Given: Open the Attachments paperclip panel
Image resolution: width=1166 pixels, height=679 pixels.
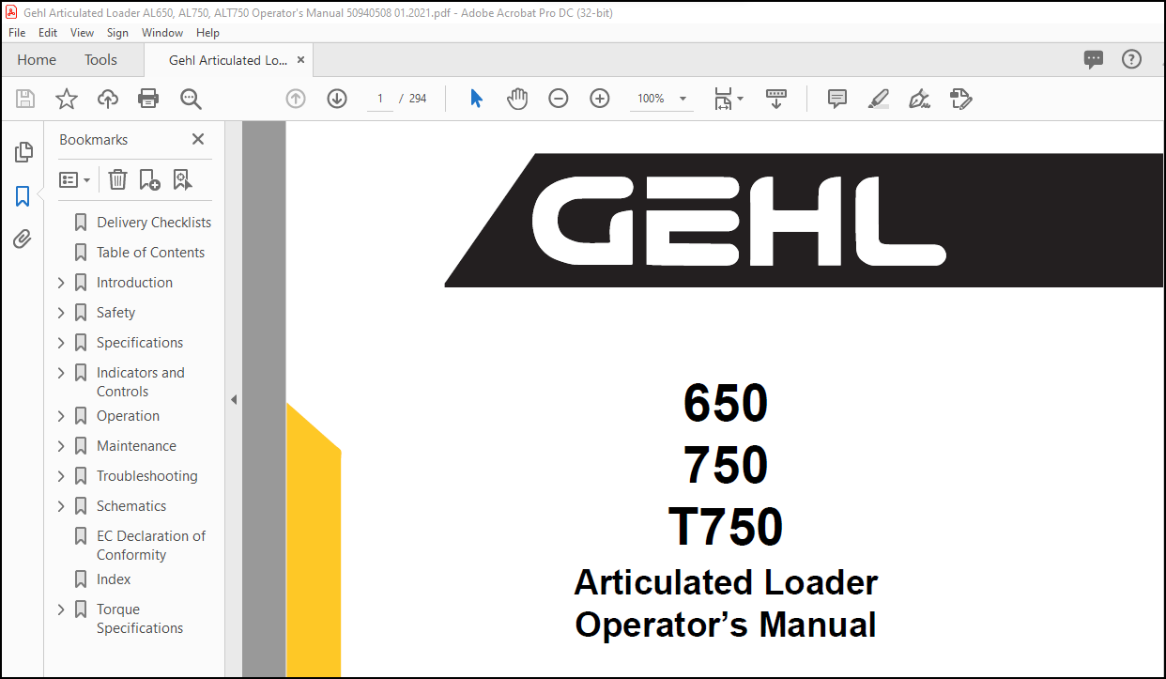Looking at the screenshot, I should [x=23, y=239].
